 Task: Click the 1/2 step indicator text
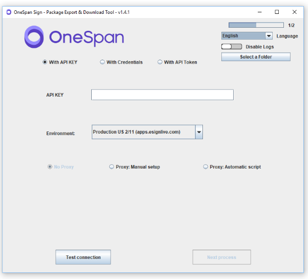point(291,25)
